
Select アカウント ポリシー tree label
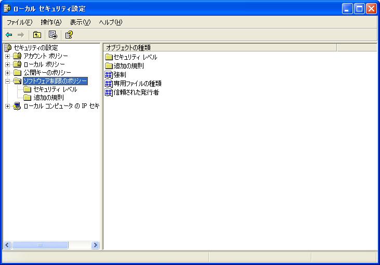click(x=46, y=56)
